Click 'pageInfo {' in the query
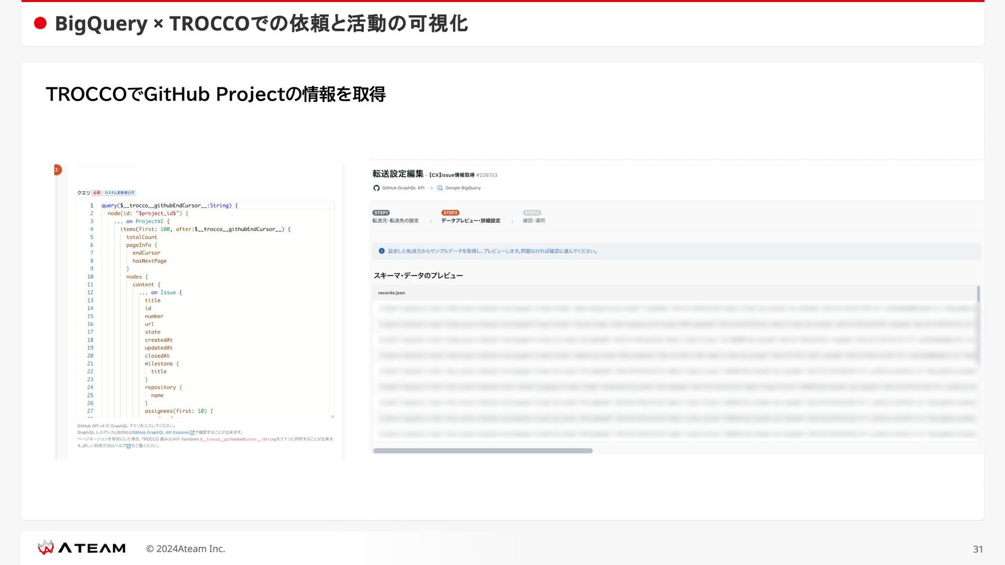The width and height of the screenshot is (1005, 565). pyautogui.click(x=141, y=245)
